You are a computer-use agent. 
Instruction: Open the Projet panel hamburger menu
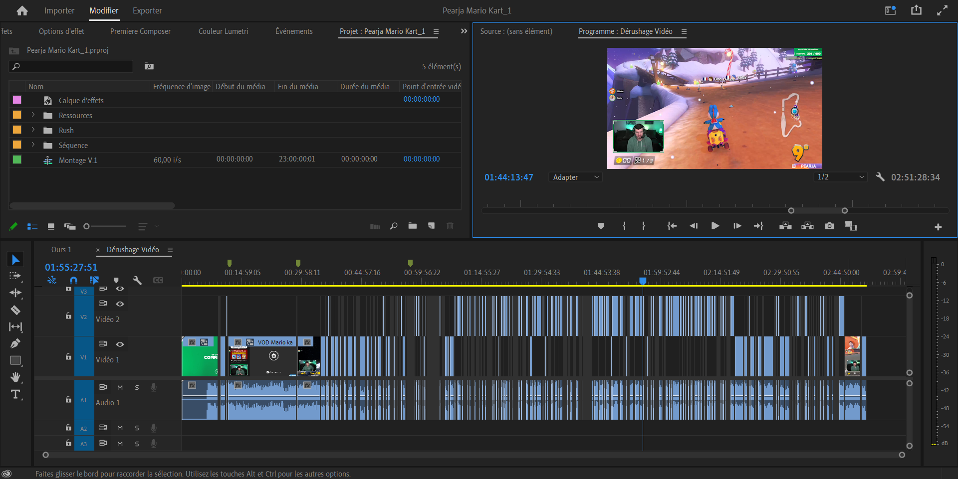pos(436,31)
